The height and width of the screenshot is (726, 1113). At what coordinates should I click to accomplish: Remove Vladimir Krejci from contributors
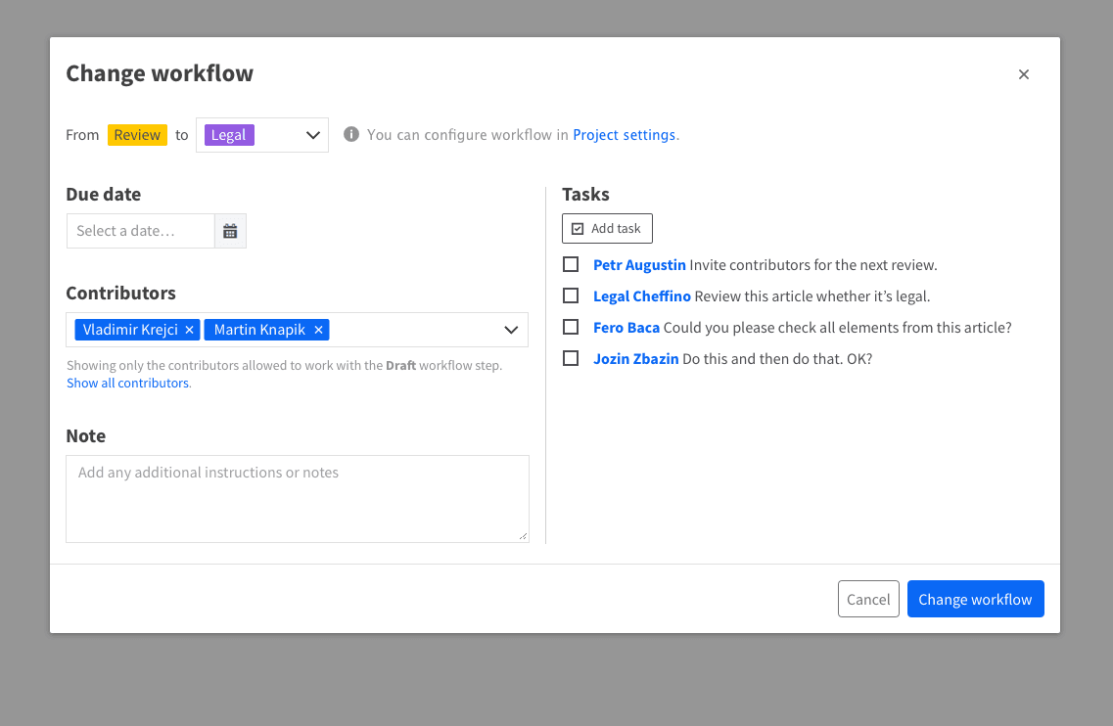[190, 330]
